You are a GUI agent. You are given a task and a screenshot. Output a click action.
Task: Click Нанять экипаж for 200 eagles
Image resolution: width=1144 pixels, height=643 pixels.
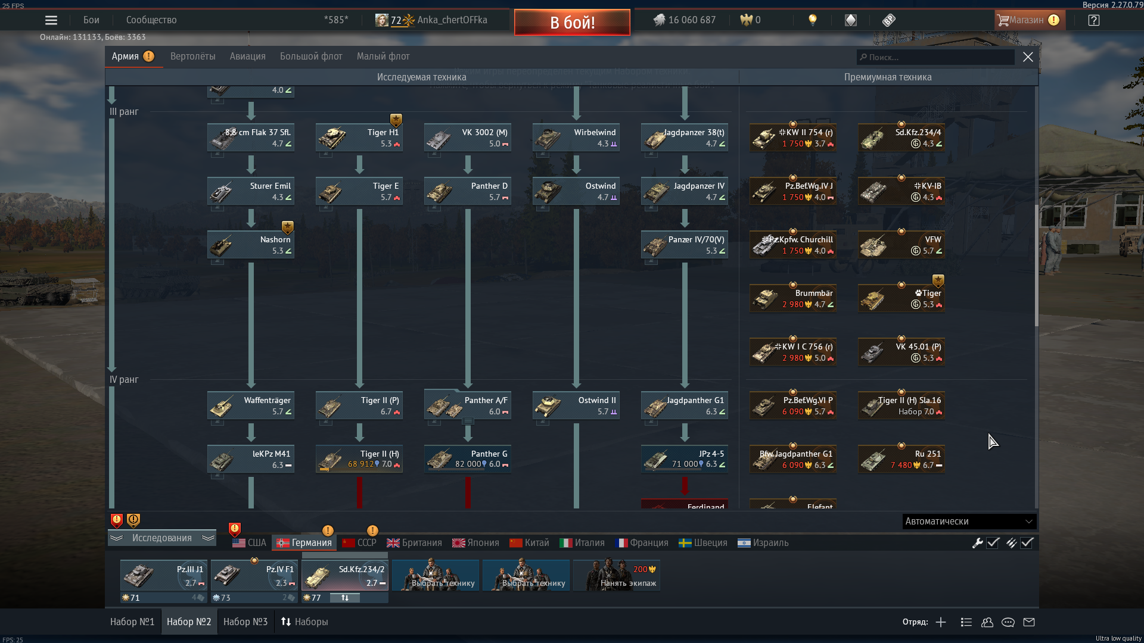(617, 575)
